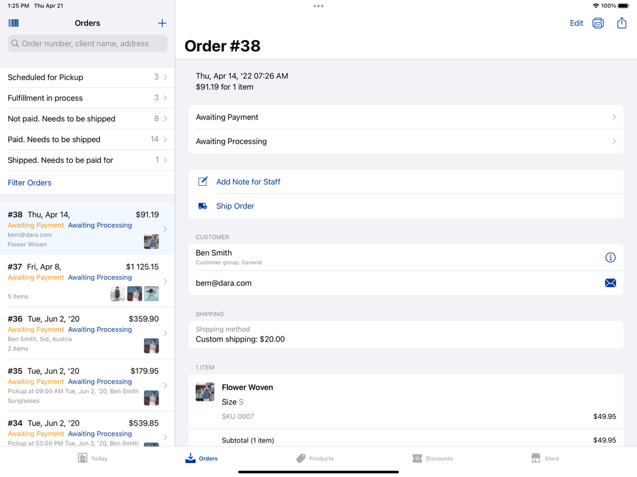637x477 pixels.
Task: Tap the Orders tab download icon
Action: click(x=190, y=458)
